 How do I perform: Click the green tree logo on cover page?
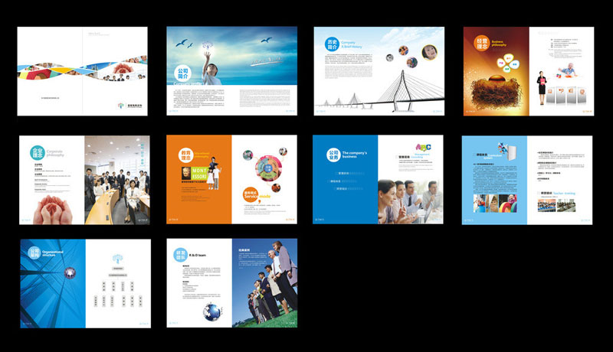[120, 106]
